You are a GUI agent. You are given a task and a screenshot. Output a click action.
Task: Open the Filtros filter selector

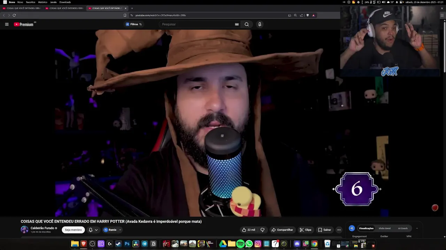134,24
